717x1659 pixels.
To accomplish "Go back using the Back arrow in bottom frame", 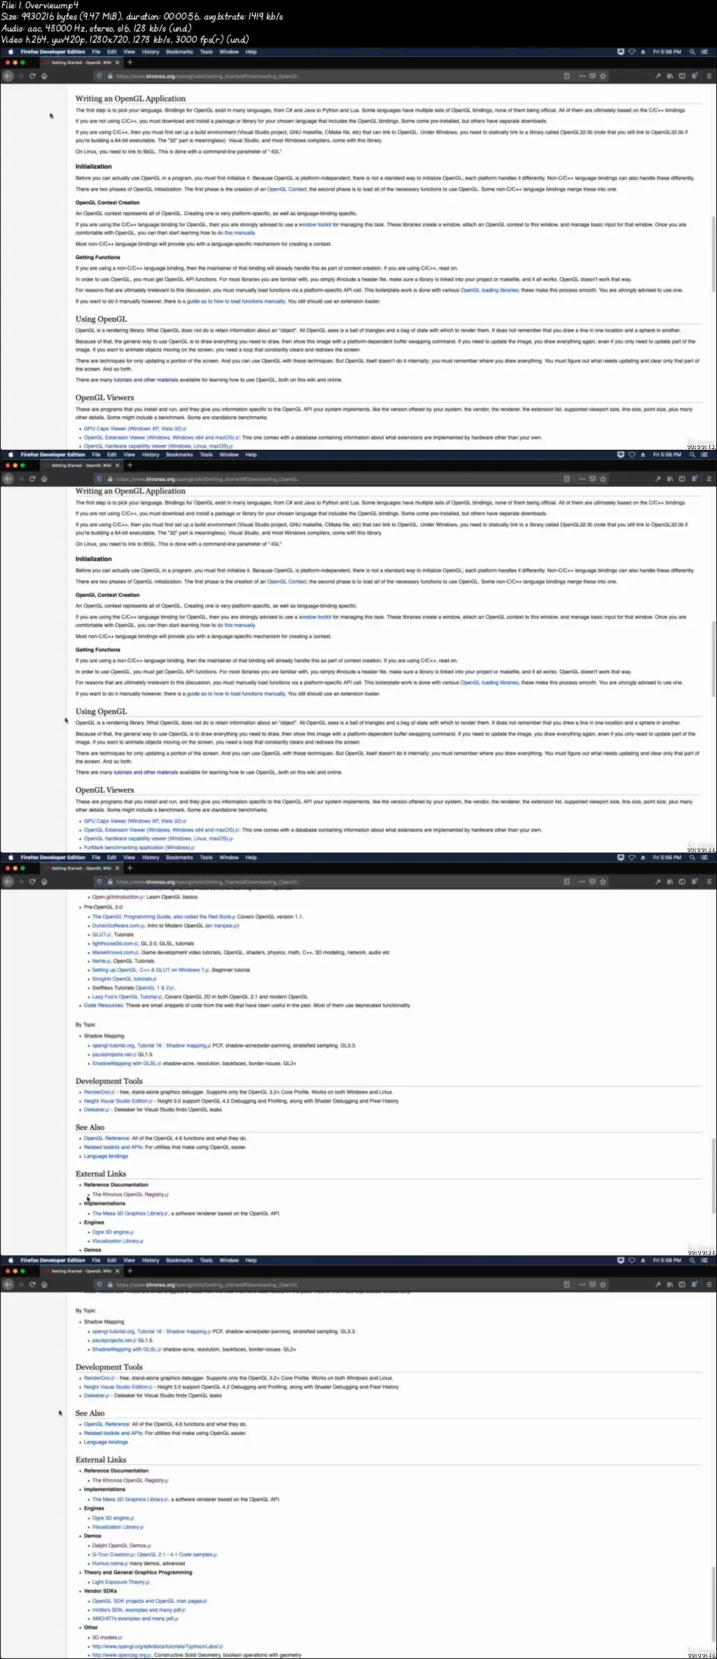I will pos(8,1284).
